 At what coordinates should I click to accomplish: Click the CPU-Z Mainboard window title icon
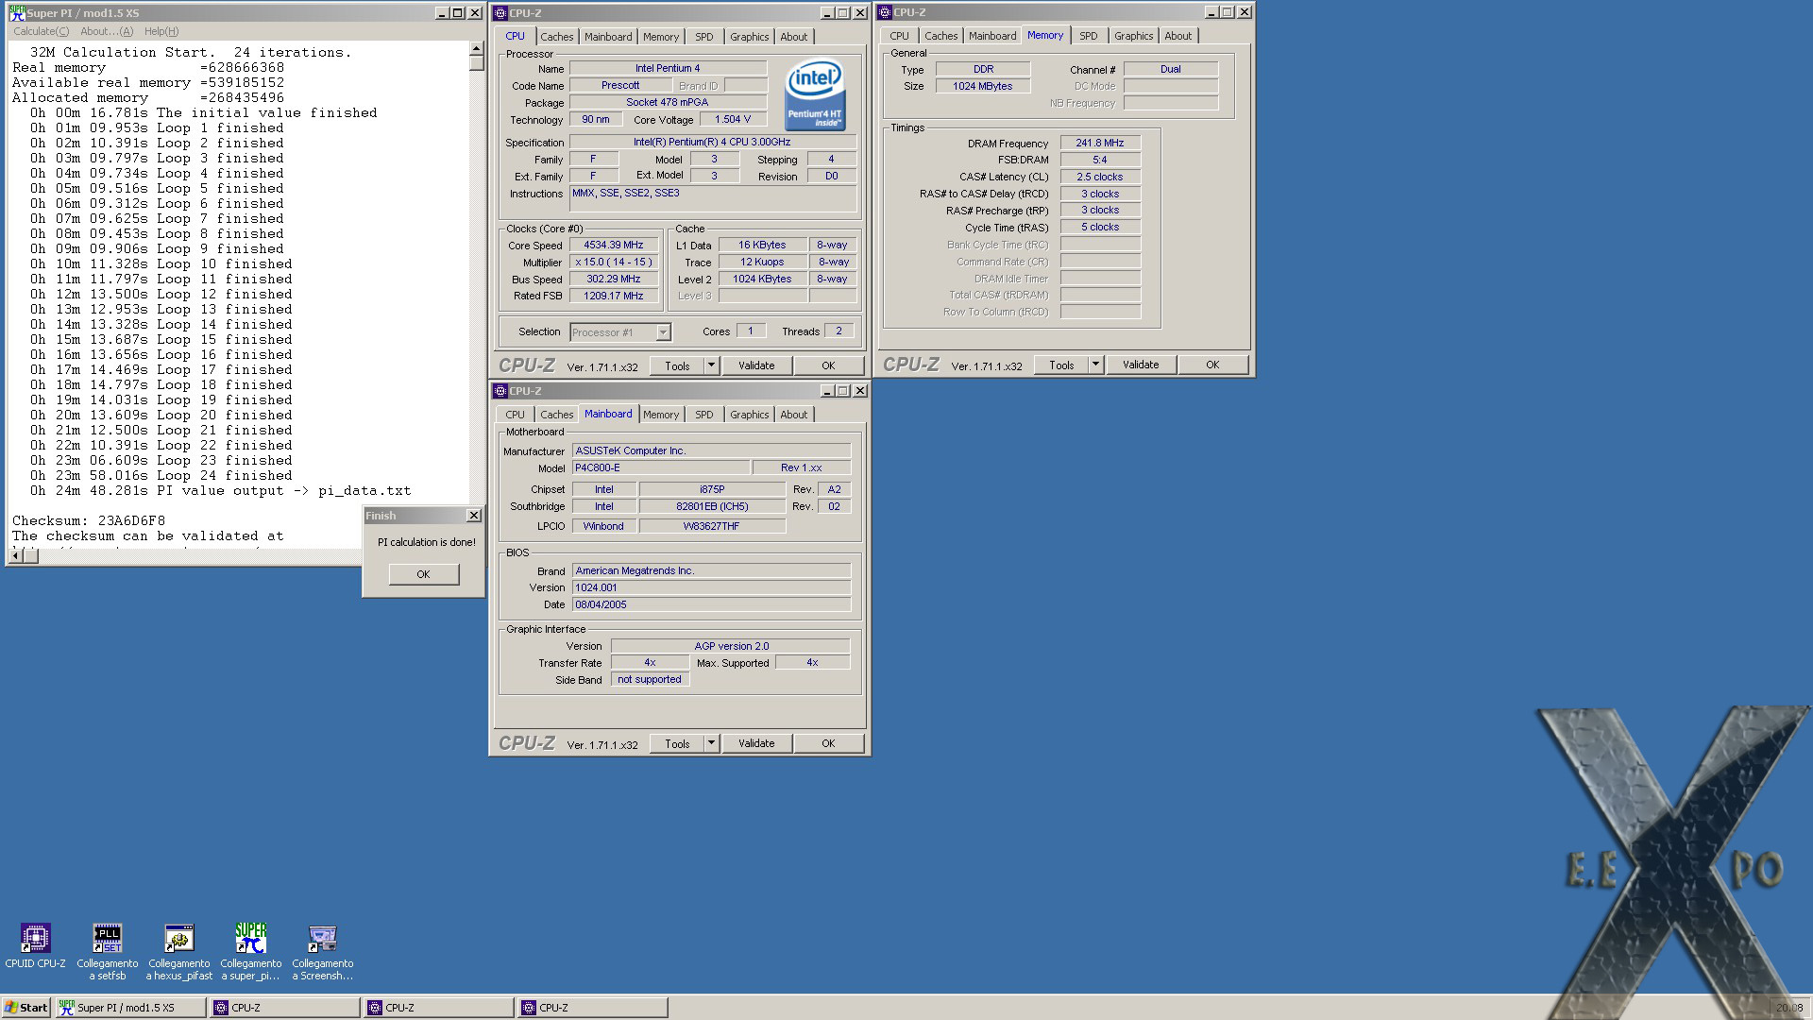500,391
